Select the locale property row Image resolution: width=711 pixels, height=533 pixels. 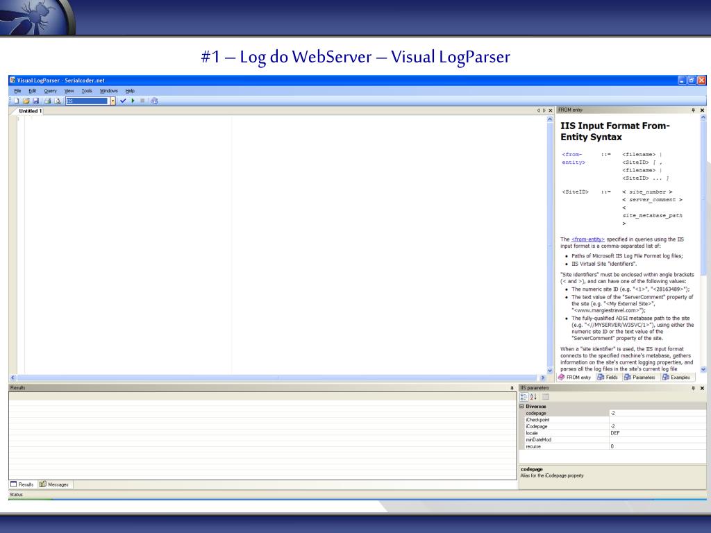coord(612,433)
